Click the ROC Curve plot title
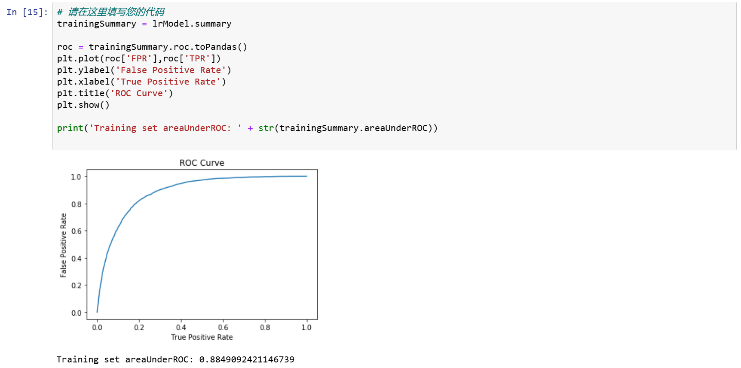Screen dimensions: 741x368 (x=202, y=163)
